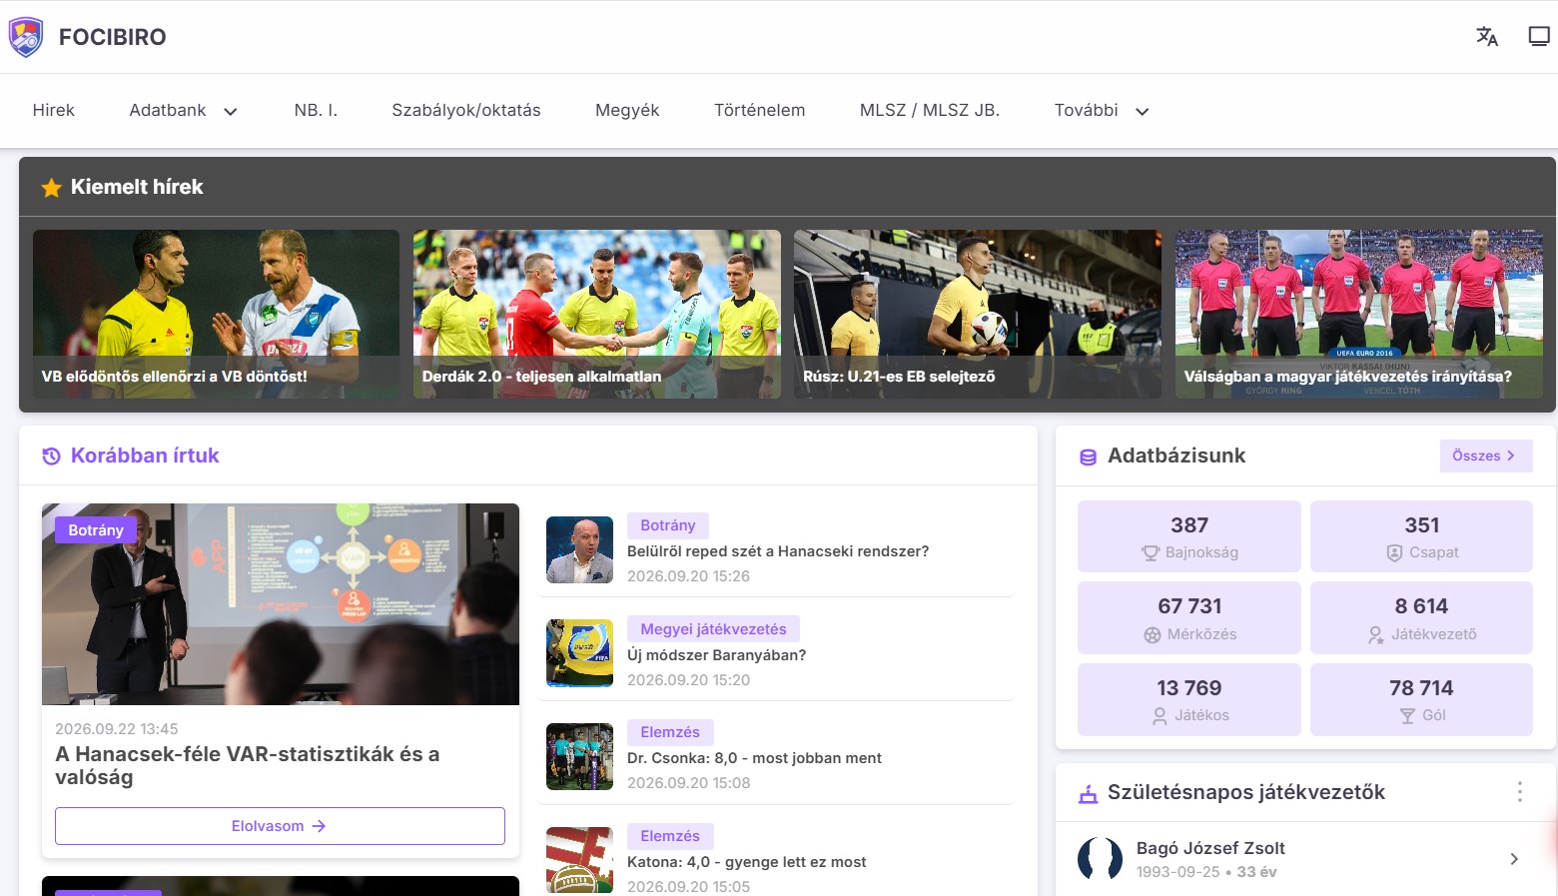Open featured news Rúsz: U.21-es EB selejtező
This screenshot has height=896, width=1558.
(x=978, y=314)
